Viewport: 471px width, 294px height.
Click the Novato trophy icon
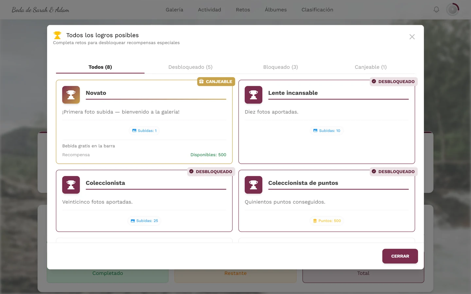[x=71, y=95]
